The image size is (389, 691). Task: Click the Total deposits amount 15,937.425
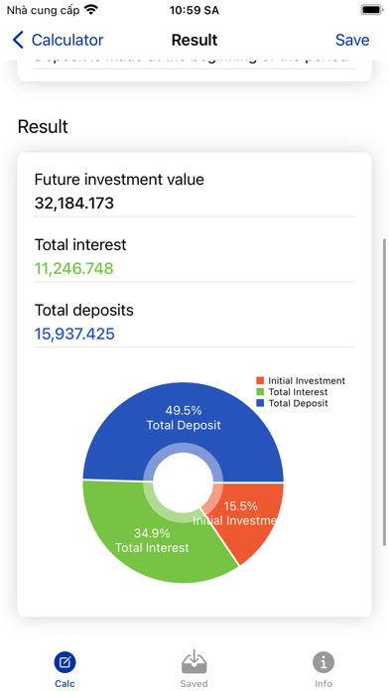coord(74,334)
